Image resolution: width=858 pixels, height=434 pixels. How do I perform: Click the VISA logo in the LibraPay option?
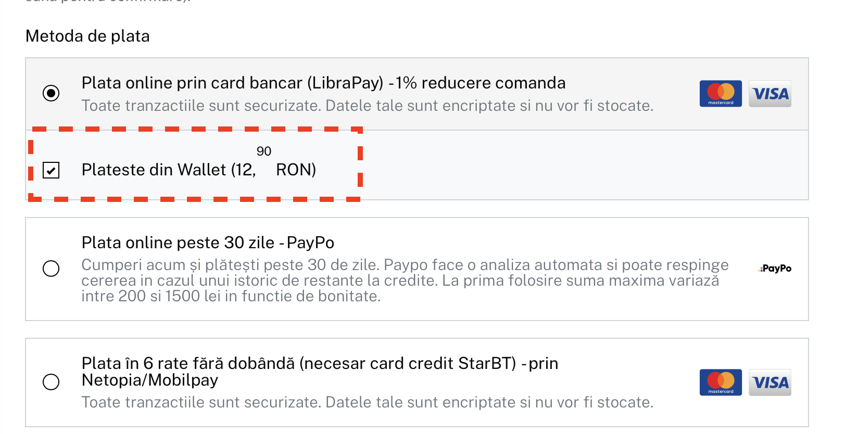pos(770,94)
